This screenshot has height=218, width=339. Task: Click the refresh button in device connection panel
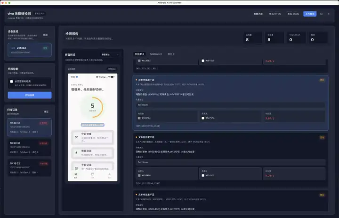[45, 35]
